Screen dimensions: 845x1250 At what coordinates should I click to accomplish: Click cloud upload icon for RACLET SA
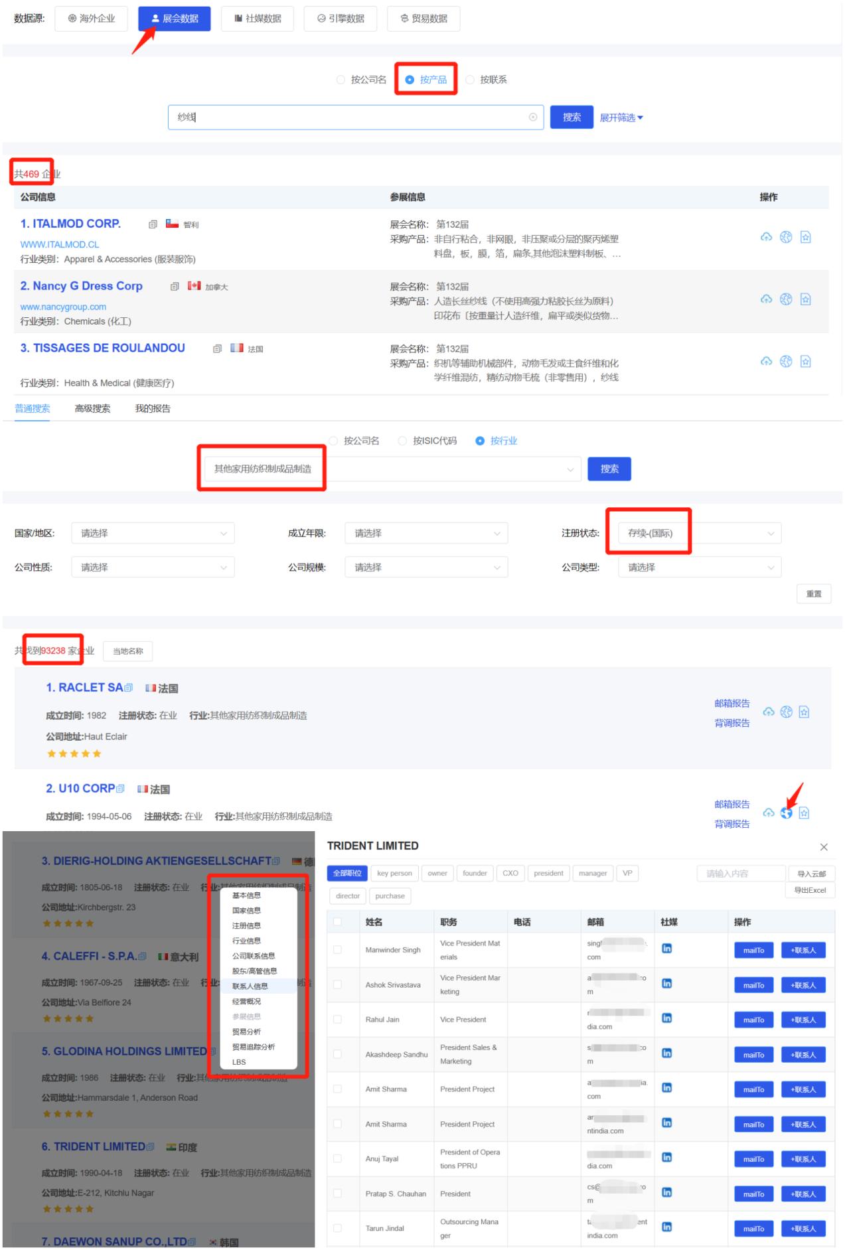768,712
